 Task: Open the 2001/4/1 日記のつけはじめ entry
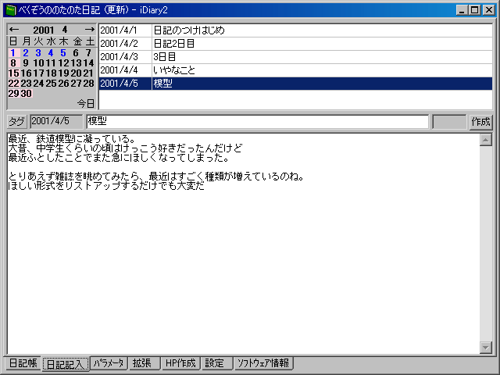tap(295, 30)
